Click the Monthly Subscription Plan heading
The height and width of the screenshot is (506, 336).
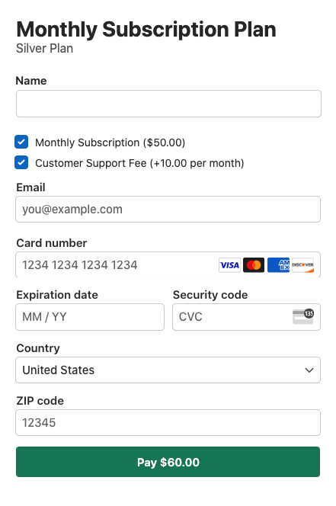click(x=146, y=30)
